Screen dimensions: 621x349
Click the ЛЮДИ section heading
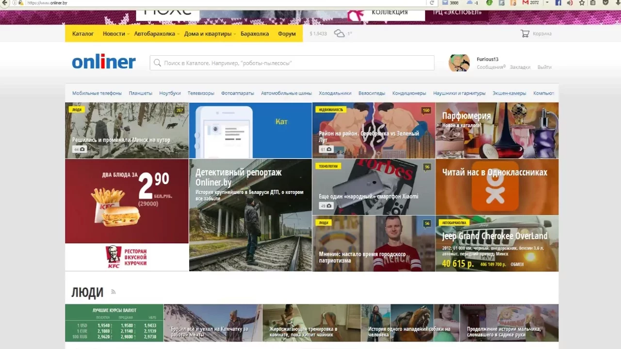click(87, 292)
